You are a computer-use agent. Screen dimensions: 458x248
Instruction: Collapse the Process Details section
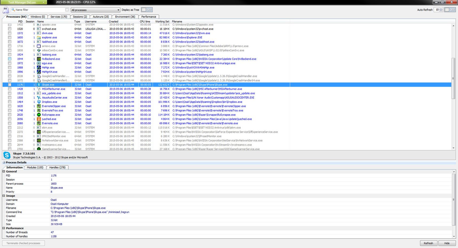[4, 162]
